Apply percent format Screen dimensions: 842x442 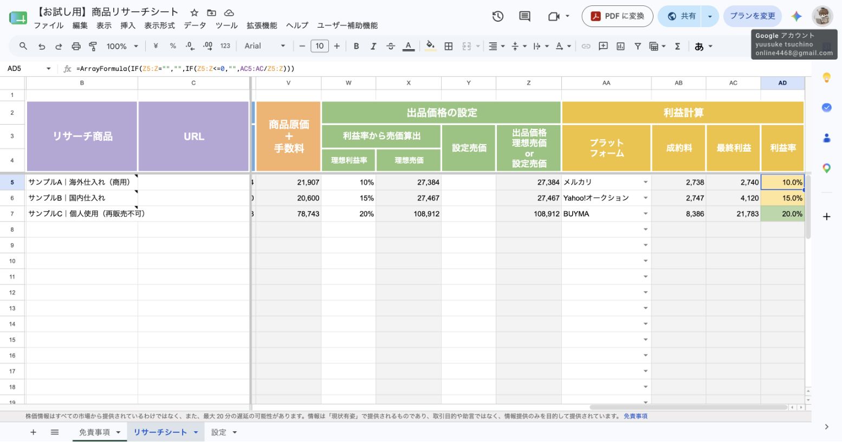point(173,46)
